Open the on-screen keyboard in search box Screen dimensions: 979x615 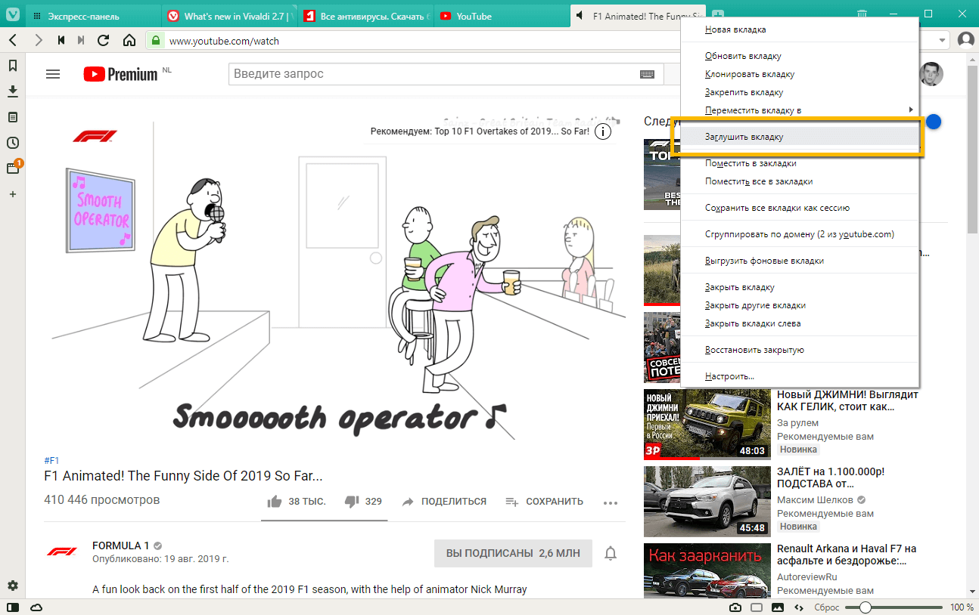647,74
